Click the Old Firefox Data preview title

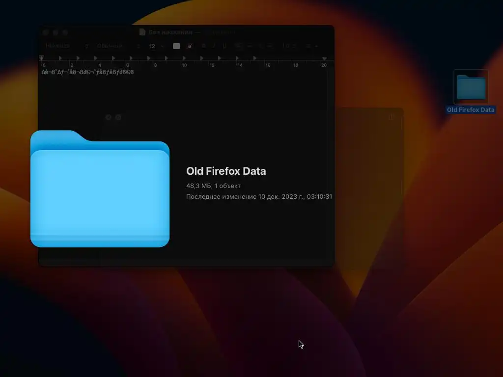(226, 171)
